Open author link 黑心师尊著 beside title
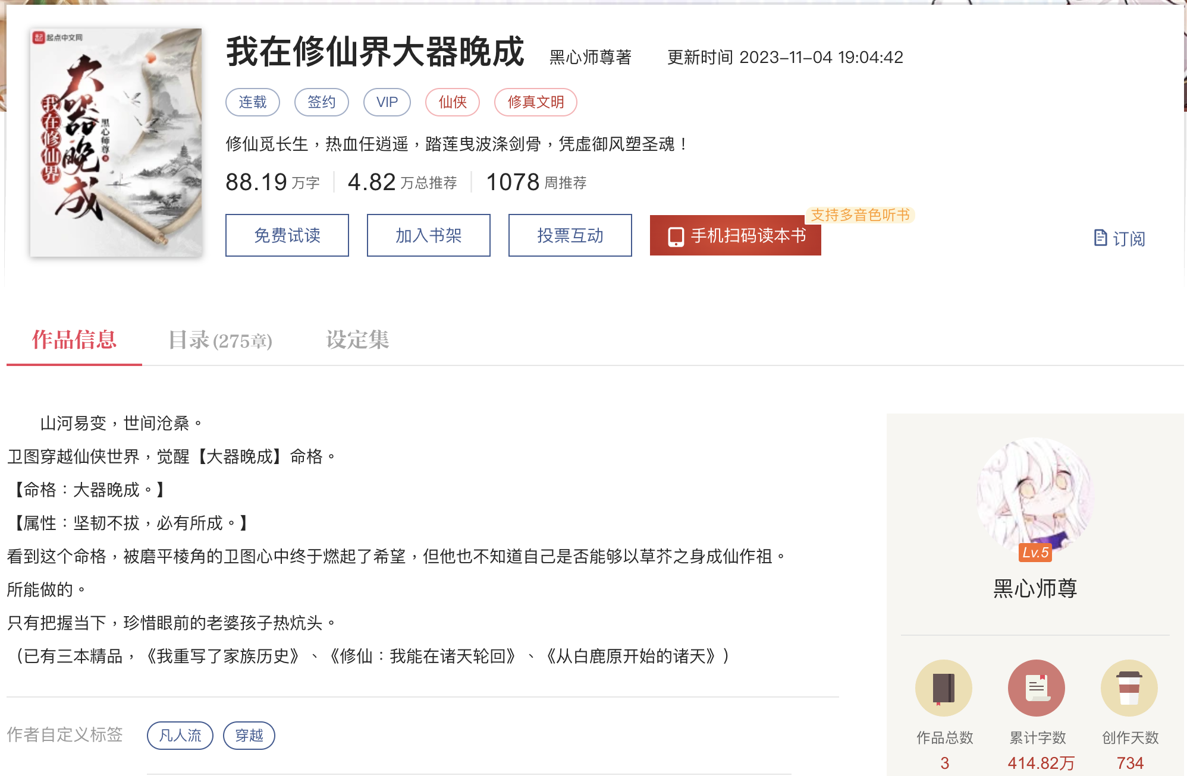Image resolution: width=1187 pixels, height=776 pixels. click(591, 57)
